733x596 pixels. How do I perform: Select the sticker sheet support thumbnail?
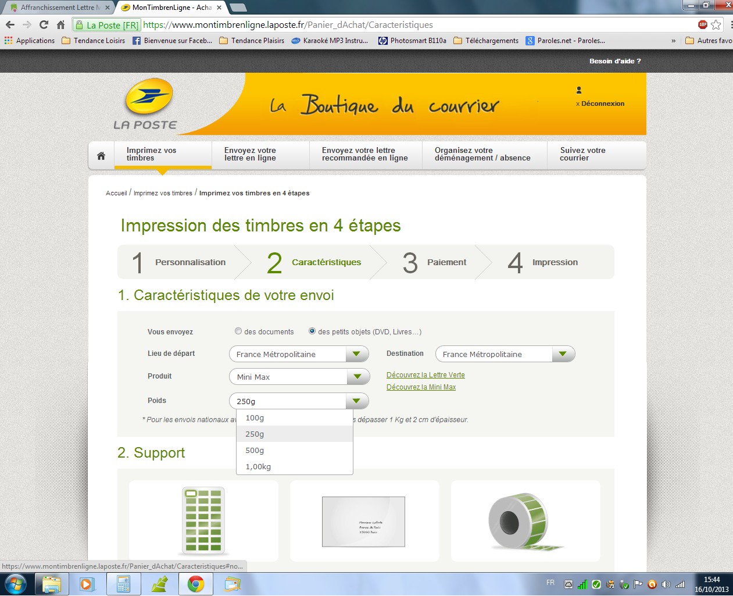[203, 521]
